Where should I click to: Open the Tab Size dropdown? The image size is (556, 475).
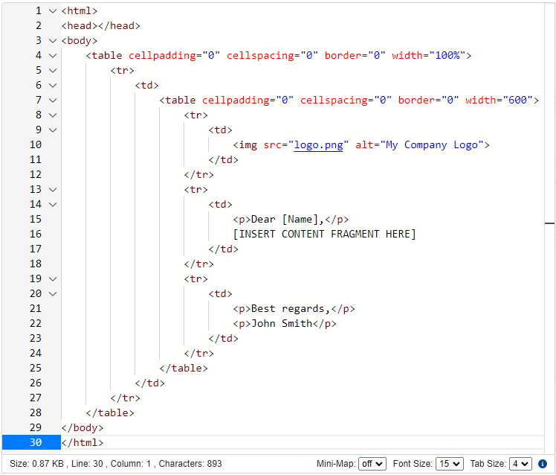[x=520, y=464]
